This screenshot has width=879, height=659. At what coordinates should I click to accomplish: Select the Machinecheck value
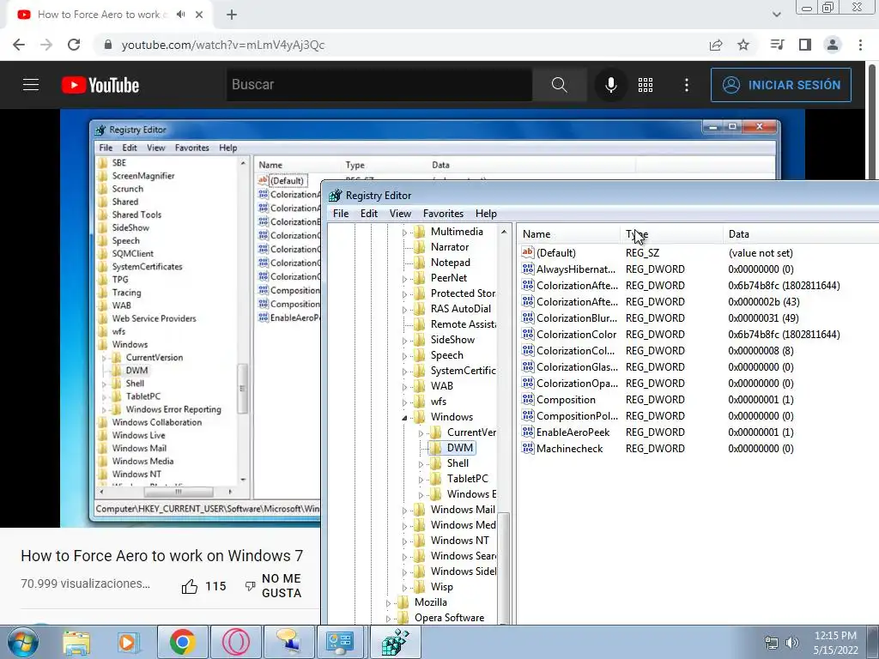(569, 448)
